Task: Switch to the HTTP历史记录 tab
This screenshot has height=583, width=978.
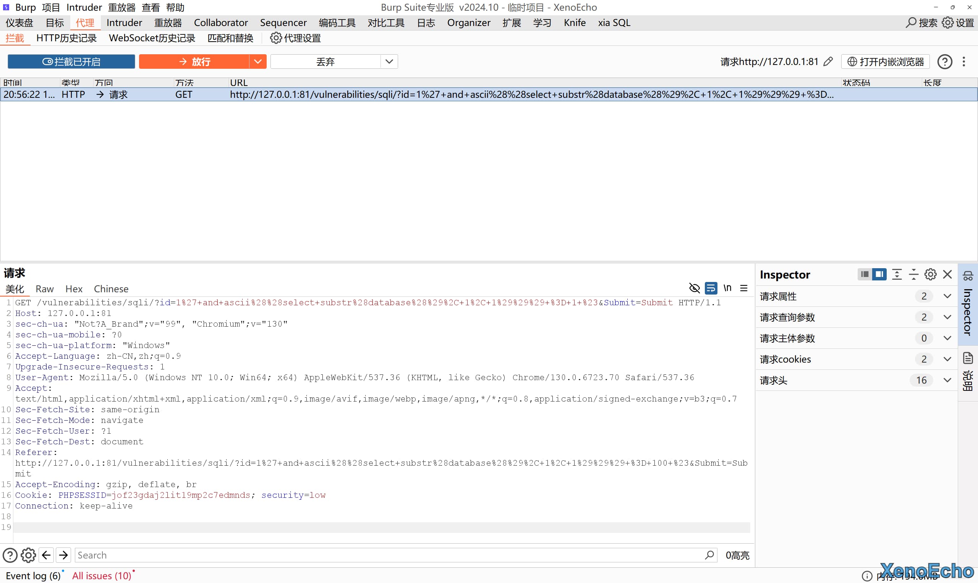Action: 66,38
